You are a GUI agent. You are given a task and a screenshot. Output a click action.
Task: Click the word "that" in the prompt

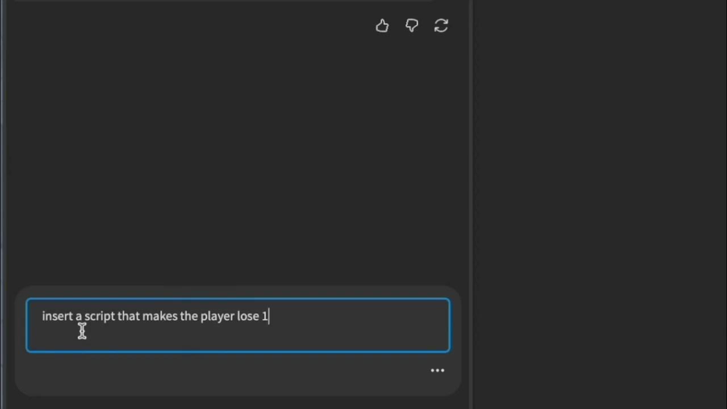click(x=128, y=316)
